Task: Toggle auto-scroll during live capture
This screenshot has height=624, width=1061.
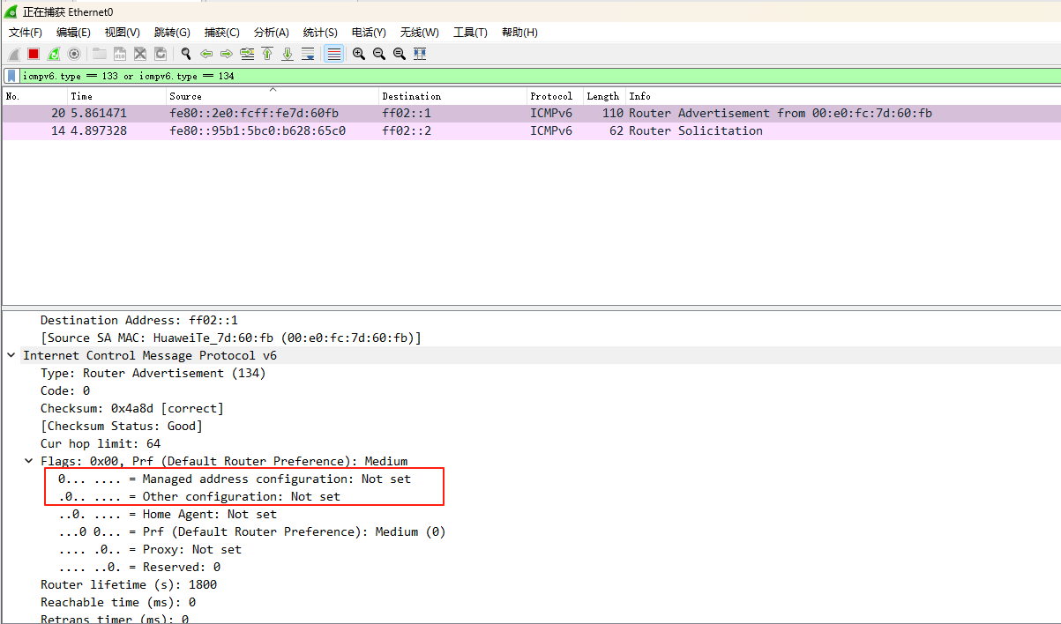Action: pyautogui.click(x=308, y=54)
